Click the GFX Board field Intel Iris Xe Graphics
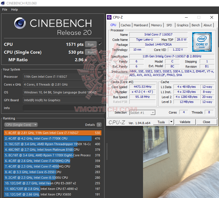The image size is (219, 198). [x=62, y=100]
